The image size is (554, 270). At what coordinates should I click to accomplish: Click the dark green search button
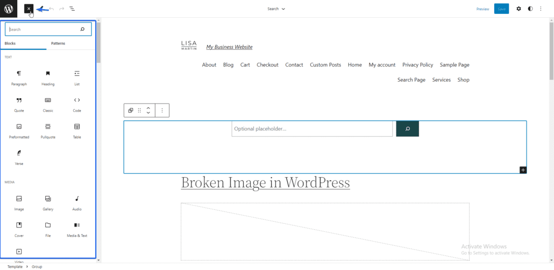(407, 129)
